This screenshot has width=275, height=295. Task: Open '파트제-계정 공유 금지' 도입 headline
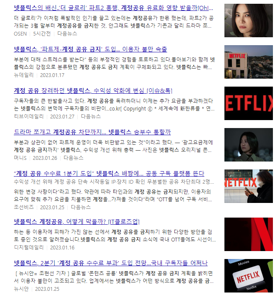pos(90,49)
